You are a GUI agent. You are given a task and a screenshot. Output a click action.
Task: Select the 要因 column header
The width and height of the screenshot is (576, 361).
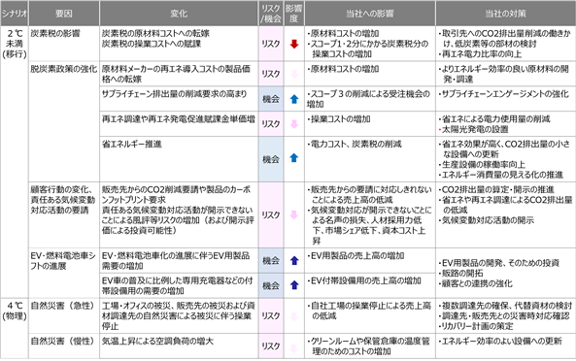point(64,14)
